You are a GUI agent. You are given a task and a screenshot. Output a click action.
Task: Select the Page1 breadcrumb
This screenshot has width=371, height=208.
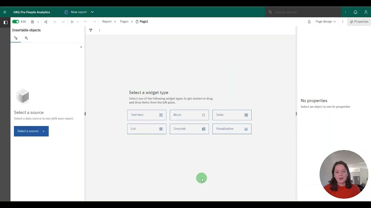[x=142, y=21]
